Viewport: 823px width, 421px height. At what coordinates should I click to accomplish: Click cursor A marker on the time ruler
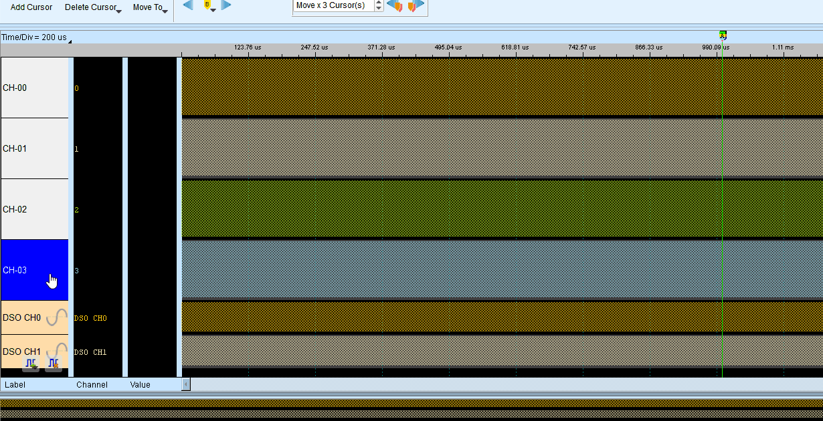pyautogui.click(x=723, y=35)
